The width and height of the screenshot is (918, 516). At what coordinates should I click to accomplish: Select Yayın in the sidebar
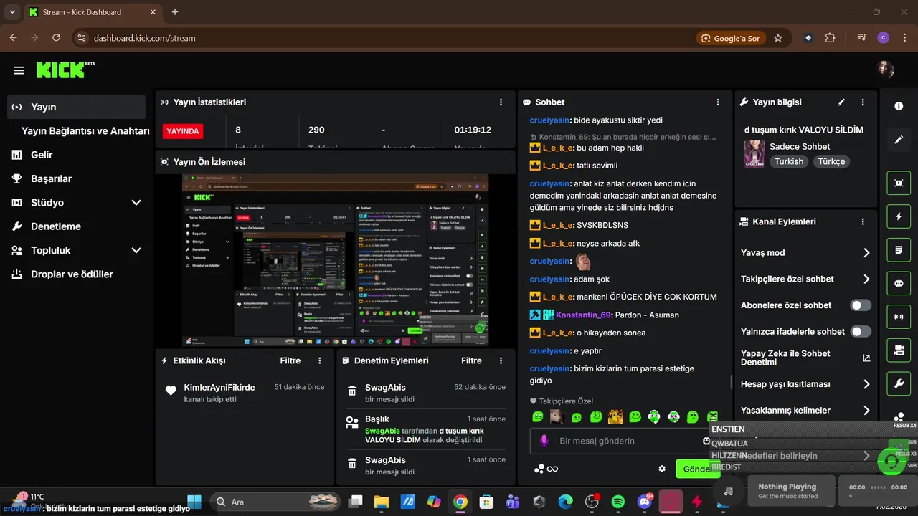point(76,107)
